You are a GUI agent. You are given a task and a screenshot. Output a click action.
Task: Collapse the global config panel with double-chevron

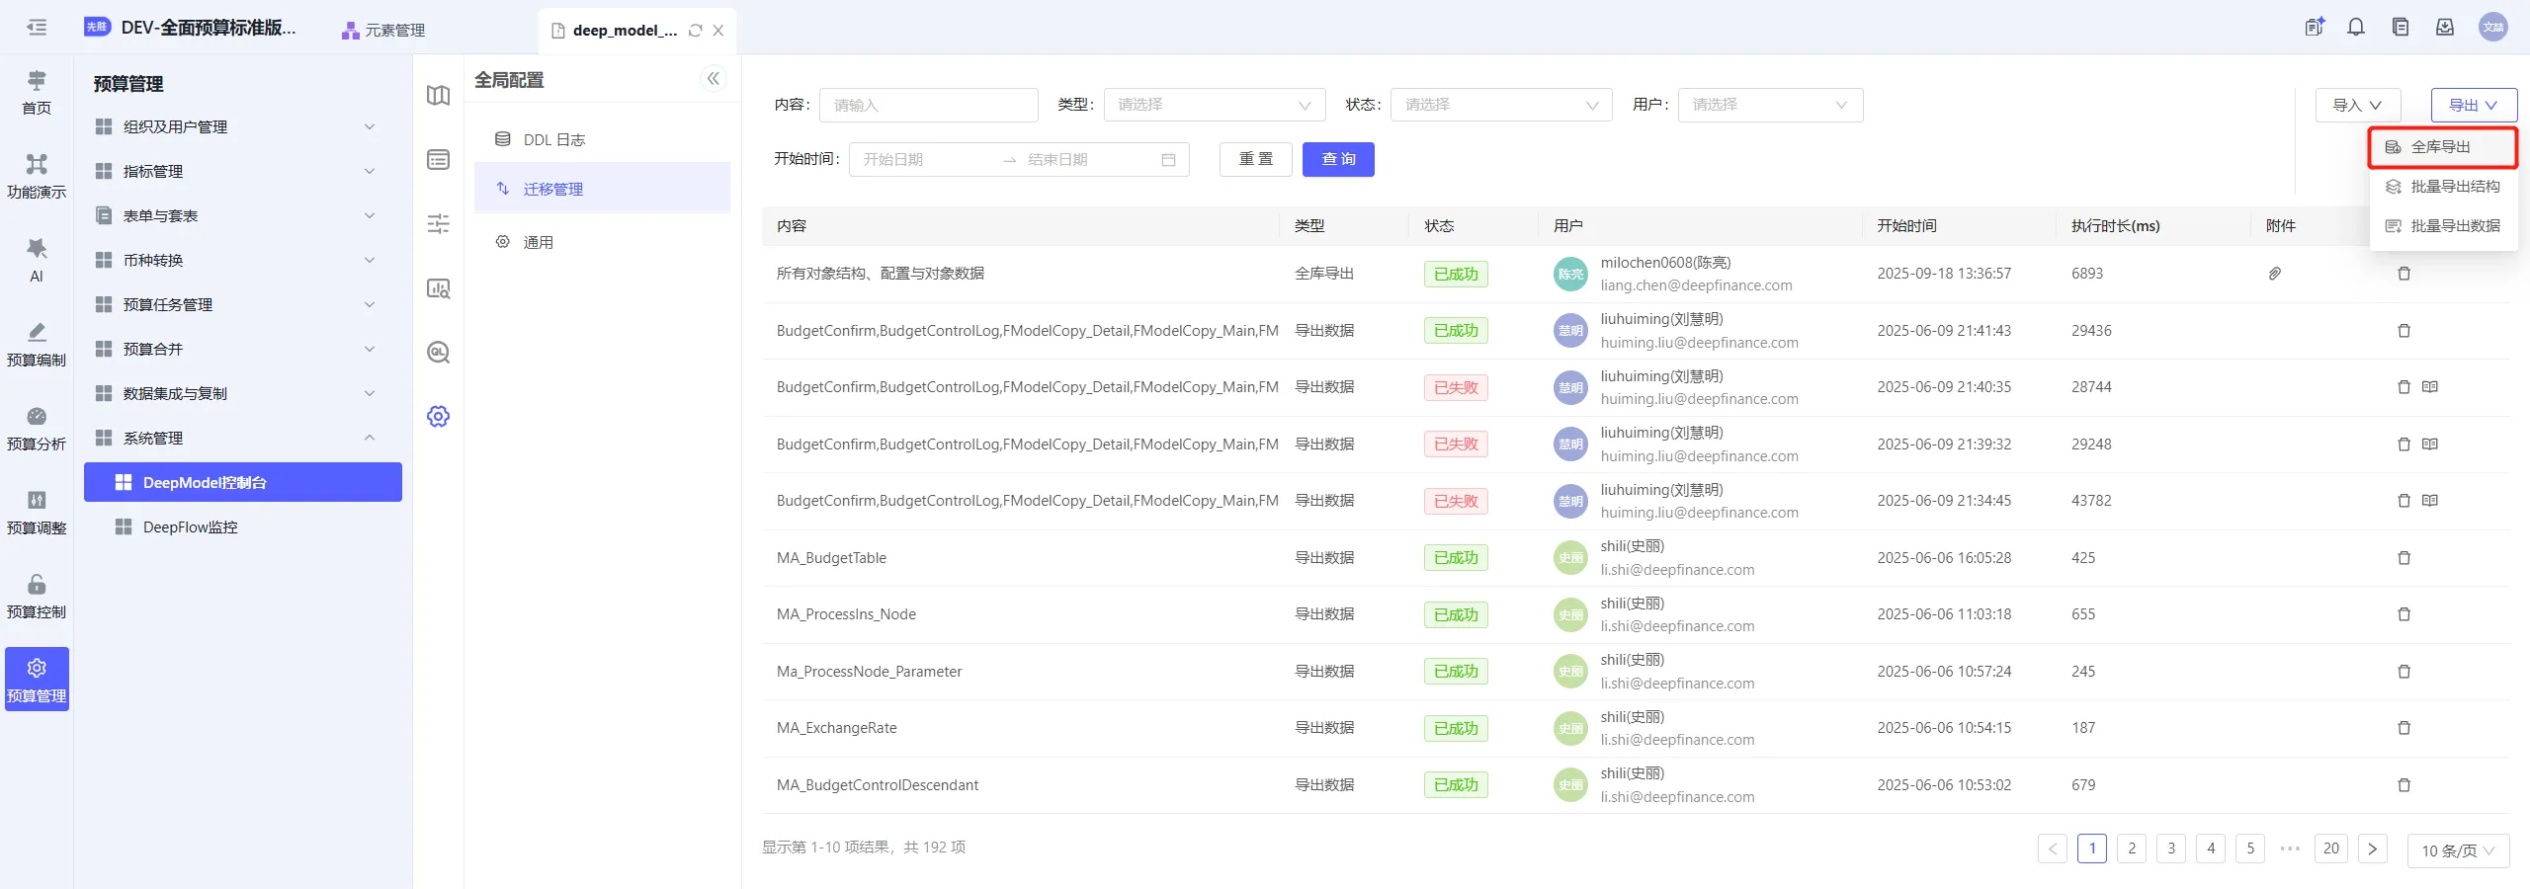713,79
